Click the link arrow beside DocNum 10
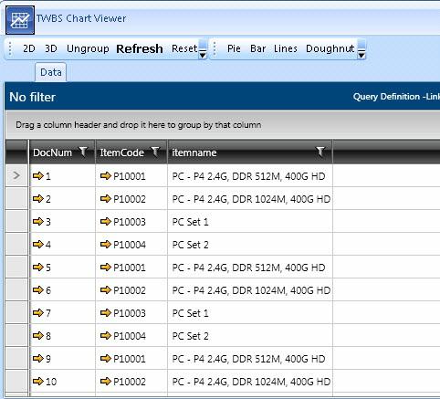The width and height of the screenshot is (440, 399). (38, 381)
